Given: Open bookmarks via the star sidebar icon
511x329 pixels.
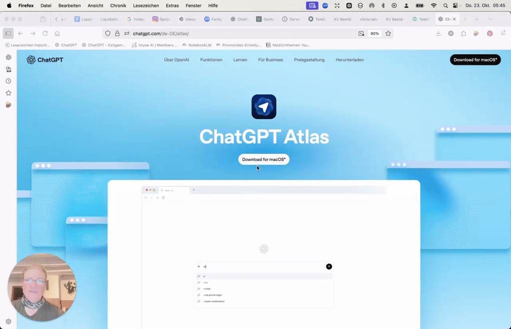Looking at the screenshot, I should (8, 93).
